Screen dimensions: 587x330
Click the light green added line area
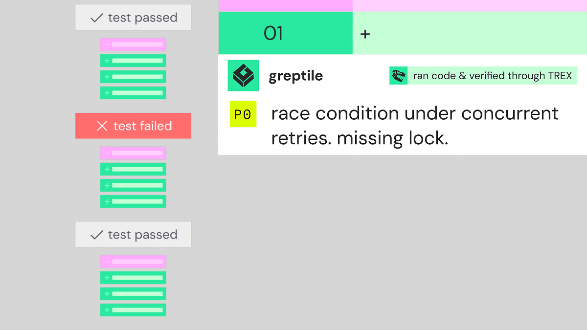[470, 33]
